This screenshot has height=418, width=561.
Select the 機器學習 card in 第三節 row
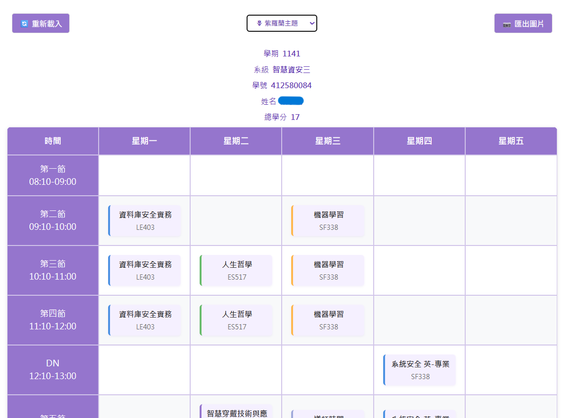328,270
